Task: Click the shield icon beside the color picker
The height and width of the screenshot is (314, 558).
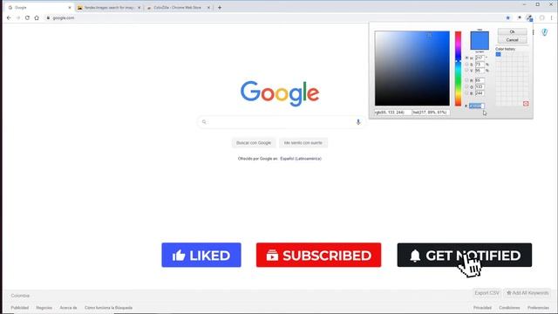Action: (544, 32)
